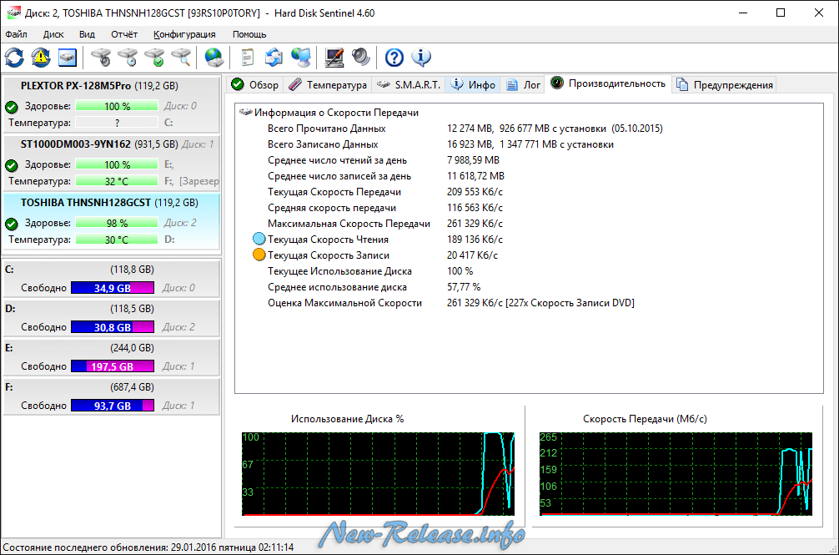This screenshot has height=555, width=839.
Task: Click the Всего Записано Данных label
Action: click(323, 144)
